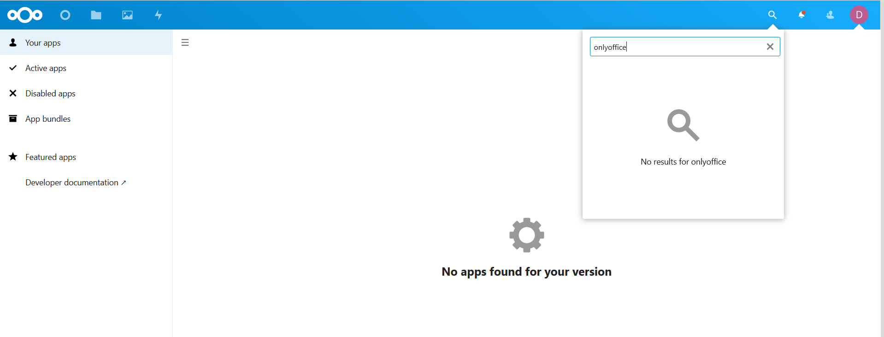Open the Contacts menu icon
884x337 pixels.
click(830, 15)
